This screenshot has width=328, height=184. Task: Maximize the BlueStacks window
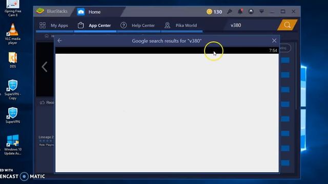[x=283, y=11]
